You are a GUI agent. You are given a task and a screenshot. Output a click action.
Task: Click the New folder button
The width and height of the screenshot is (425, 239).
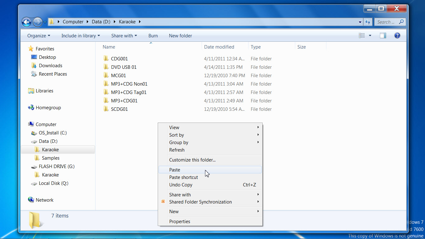pos(180,36)
